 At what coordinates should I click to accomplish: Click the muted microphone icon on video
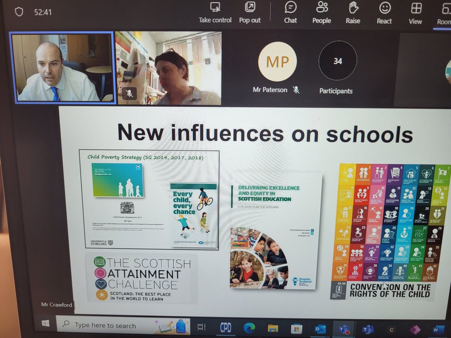(130, 94)
